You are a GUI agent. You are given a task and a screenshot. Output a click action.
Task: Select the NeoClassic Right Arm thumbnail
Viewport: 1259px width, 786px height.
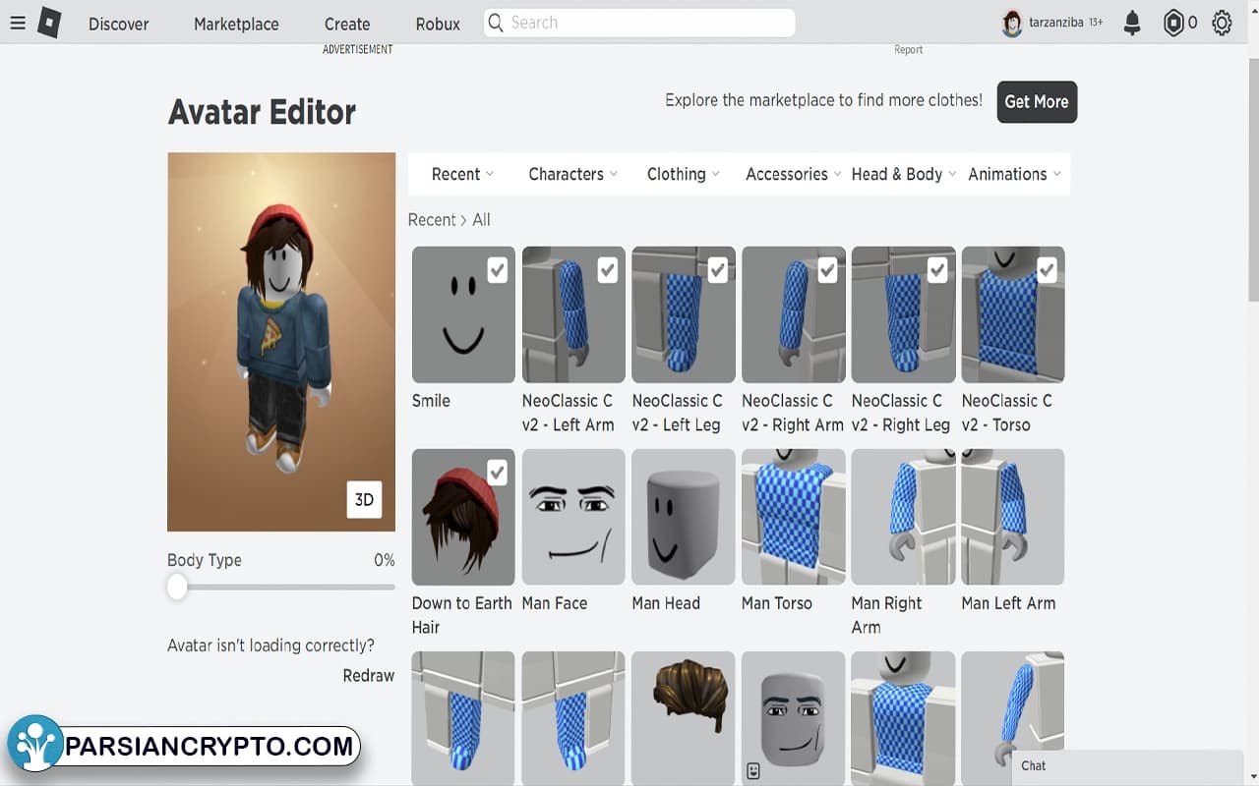pyautogui.click(x=793, y=314)
